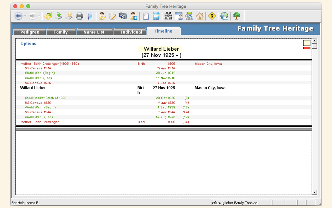Click the house home icon
Image resolution: width=332 pixels, height=208 pixels.
[x=200, y=16]
